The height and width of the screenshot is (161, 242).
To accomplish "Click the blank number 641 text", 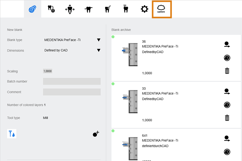I will (x=145, y=135).
